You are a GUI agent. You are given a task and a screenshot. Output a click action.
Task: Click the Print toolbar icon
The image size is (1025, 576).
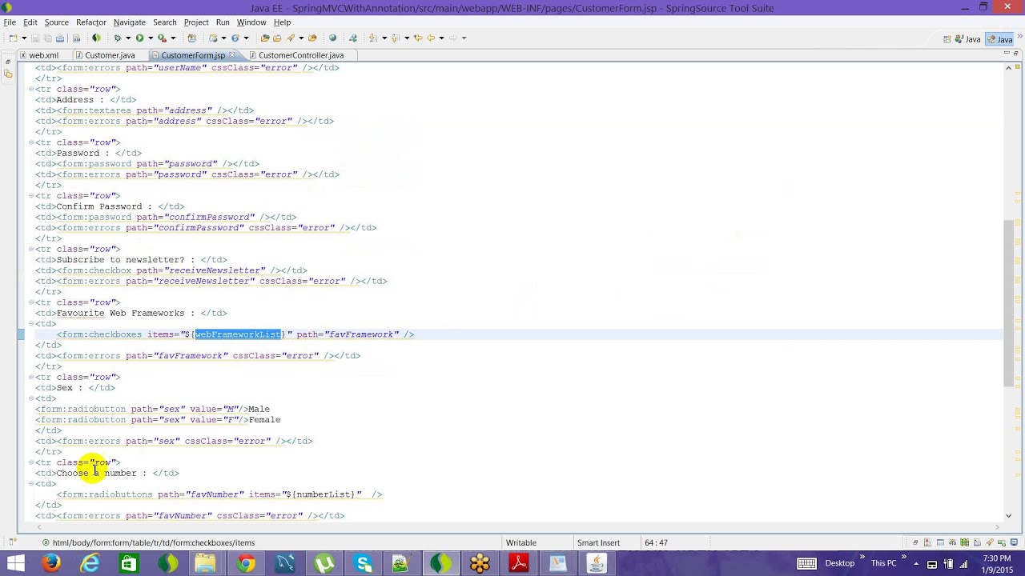(60, 38)
